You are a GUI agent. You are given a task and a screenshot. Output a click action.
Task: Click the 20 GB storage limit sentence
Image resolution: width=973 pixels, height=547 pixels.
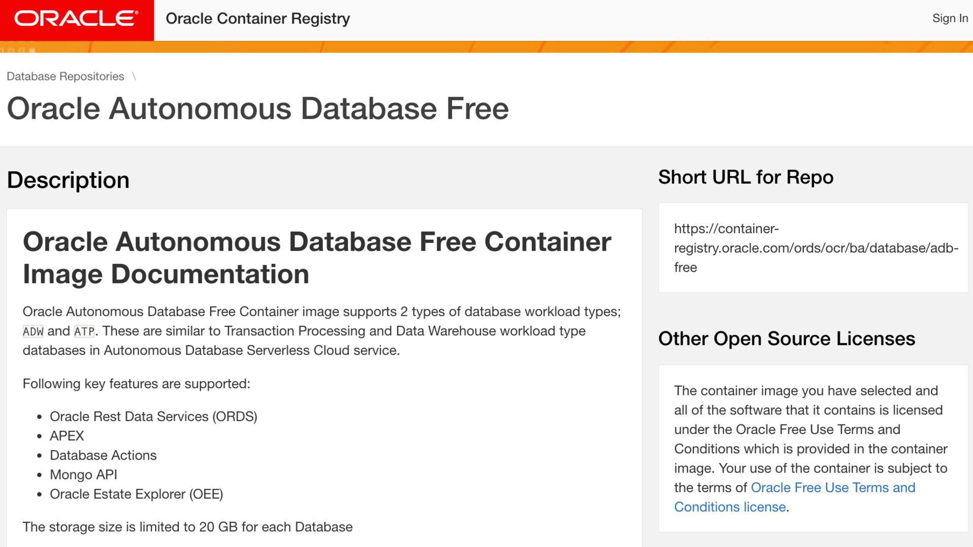tap(188, 527)
